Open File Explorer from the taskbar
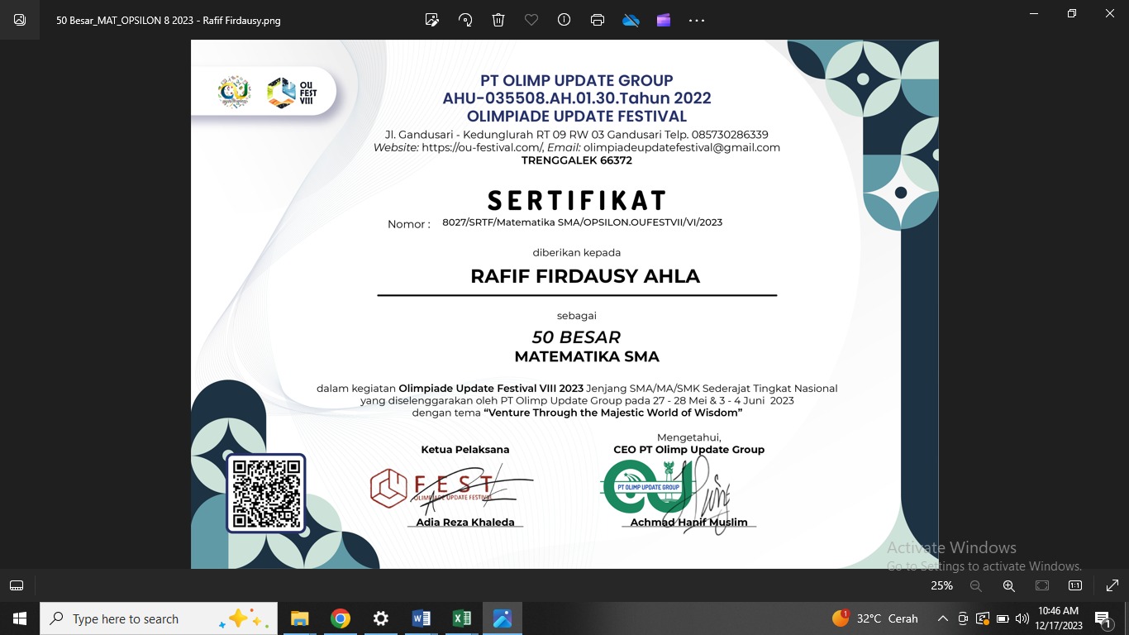The image size is (1129, 635). (x=299, y=618)
